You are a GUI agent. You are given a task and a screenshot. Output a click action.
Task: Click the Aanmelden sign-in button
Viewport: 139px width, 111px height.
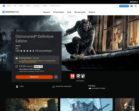(124, 6)
